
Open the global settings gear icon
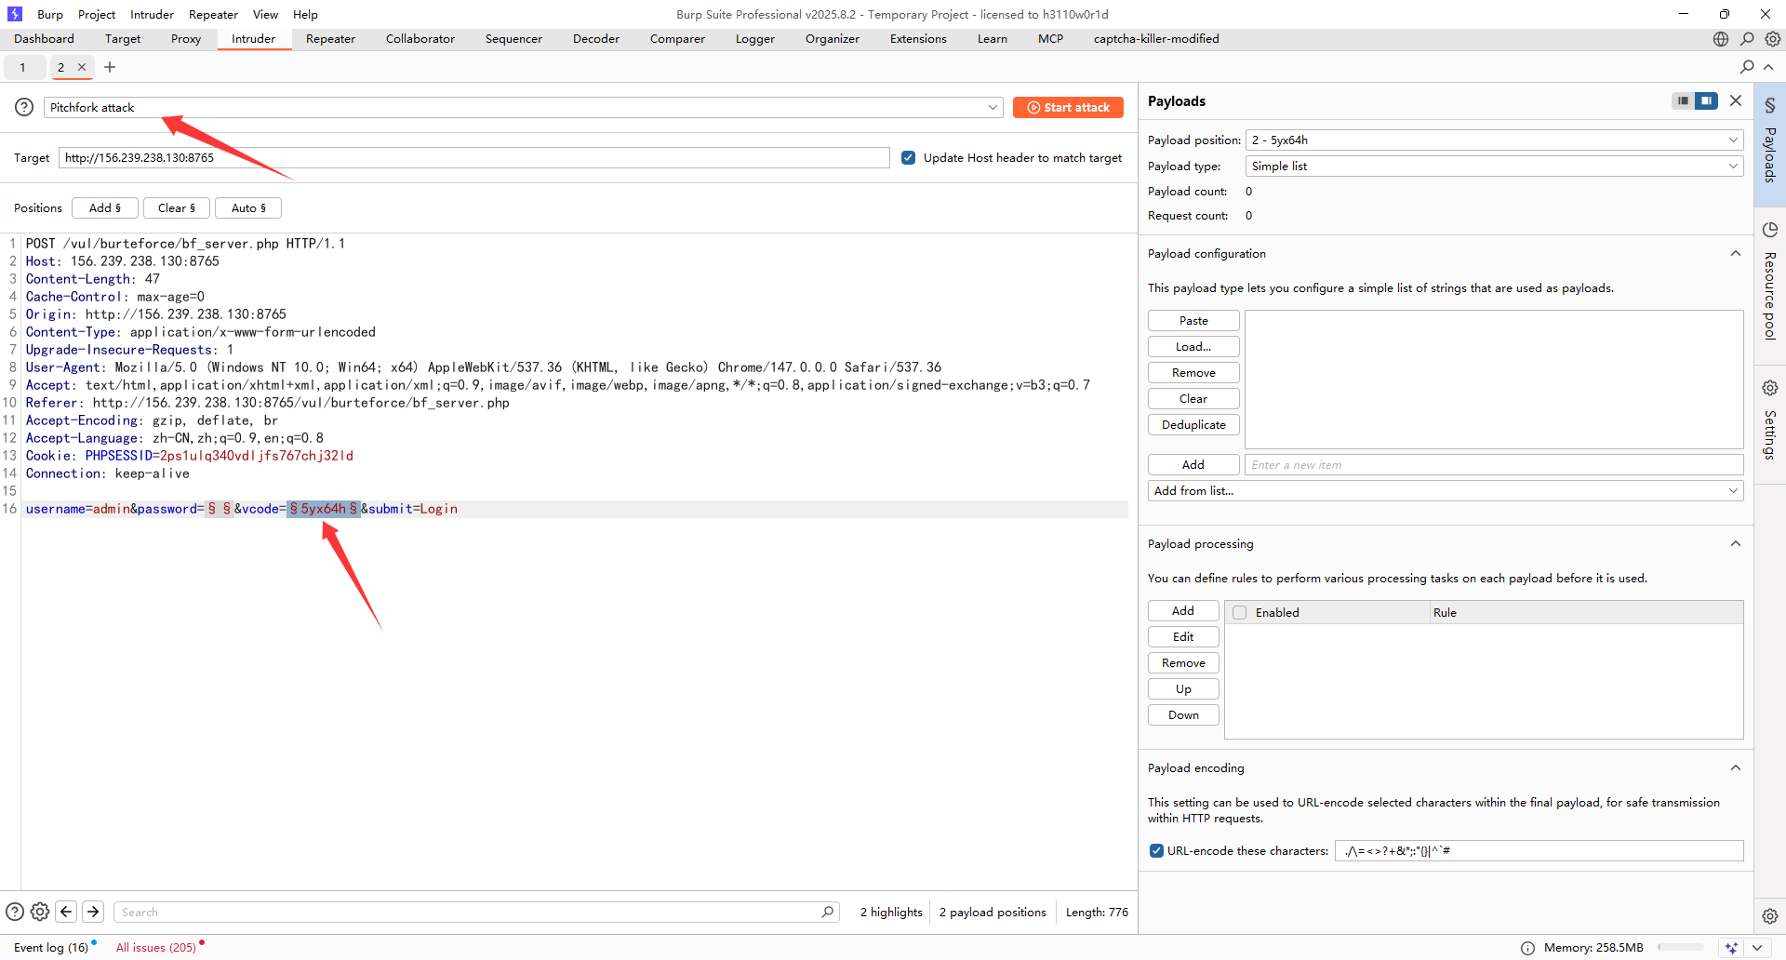tap(1773, 39)
